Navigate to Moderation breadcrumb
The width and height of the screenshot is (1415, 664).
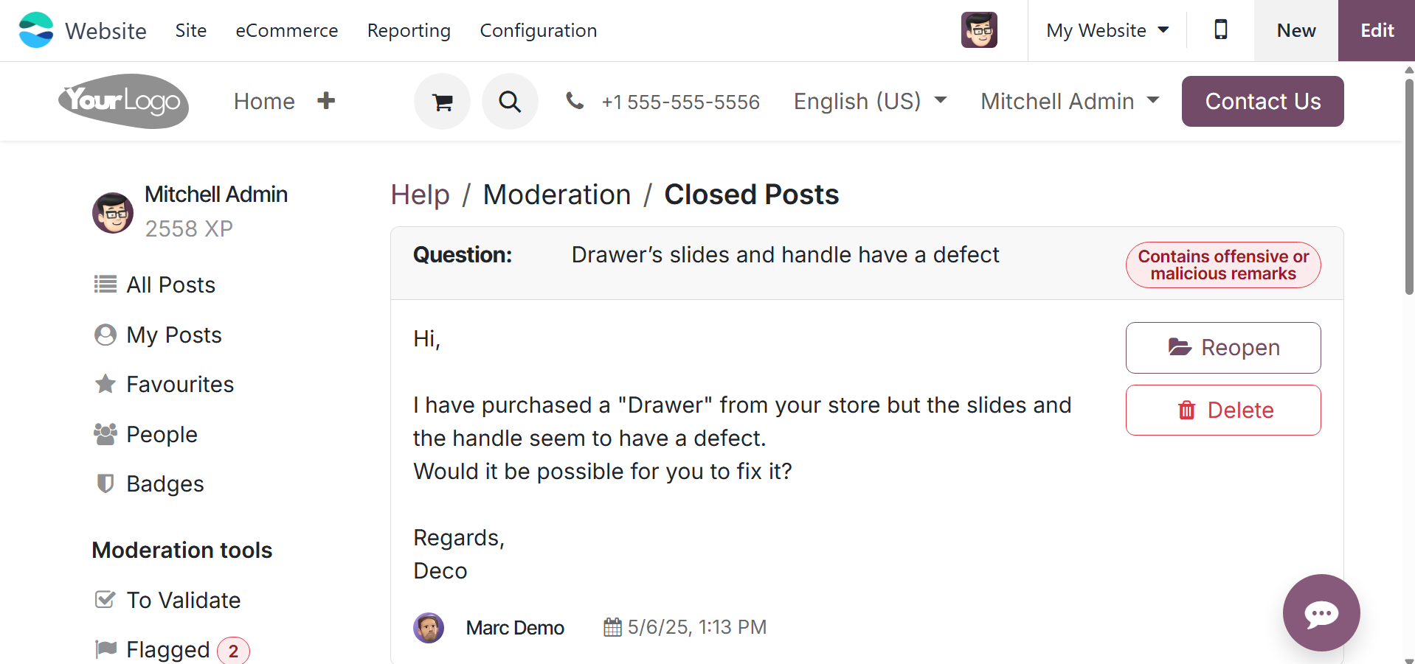point(557,195)
